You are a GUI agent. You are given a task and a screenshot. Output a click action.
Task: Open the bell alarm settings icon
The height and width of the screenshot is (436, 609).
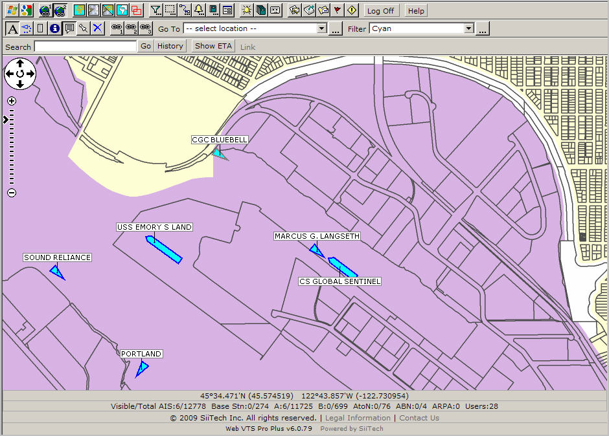199,10
